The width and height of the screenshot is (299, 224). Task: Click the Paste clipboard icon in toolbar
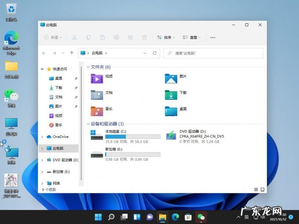click(x=102, y=37)
